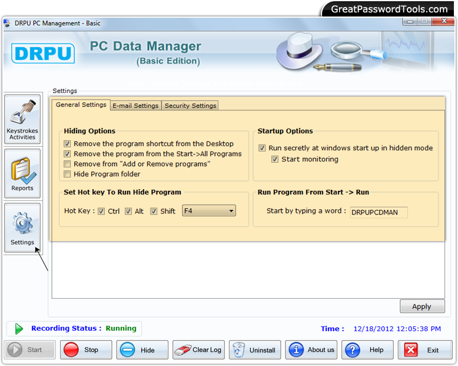The height and width of the screenshot is (366, 458).
Task: Click the Apply button
Action: [x=422, y=306]
